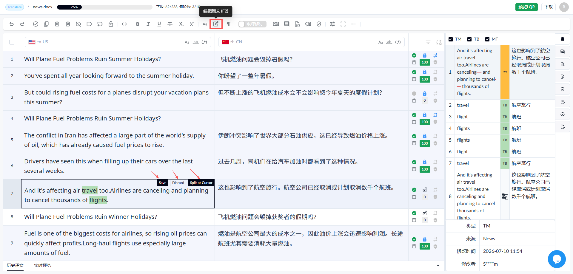Apply superscript formatting
Image resolution: width=573 pixels, height=274 pixels.
click(x=192, y=24)
